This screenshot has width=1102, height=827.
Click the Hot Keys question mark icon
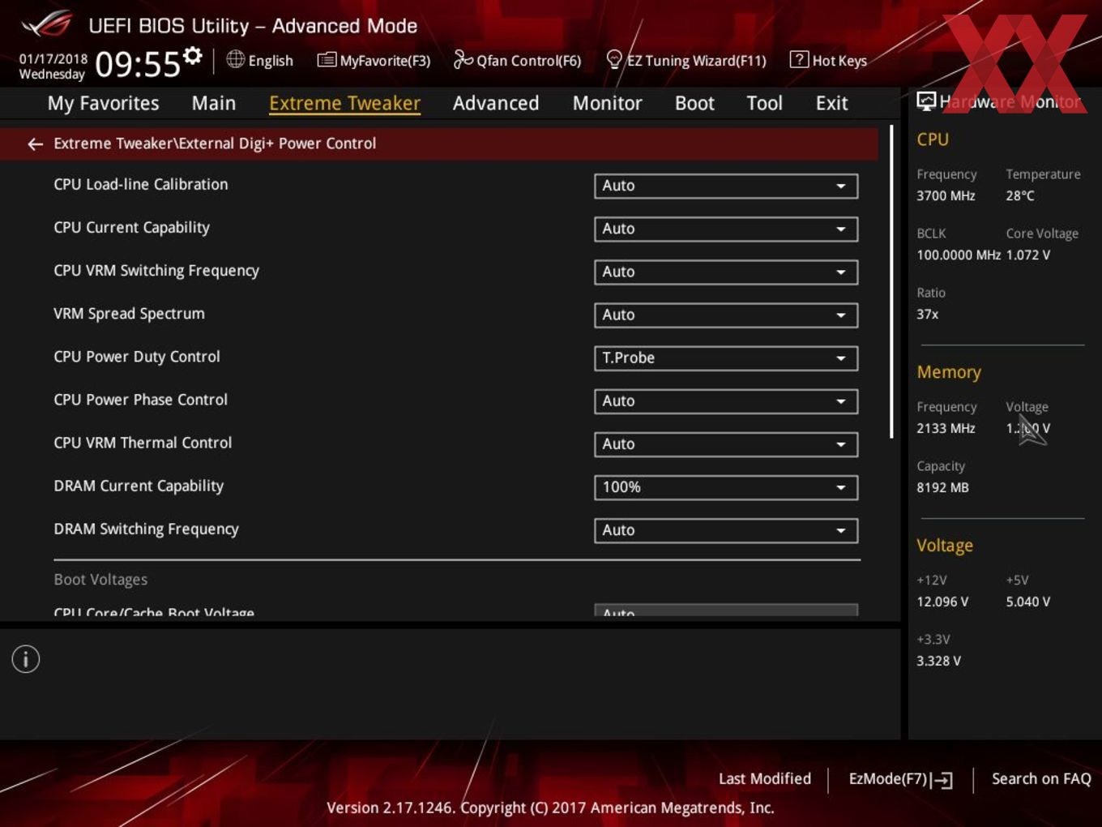(x=799, y=59)
